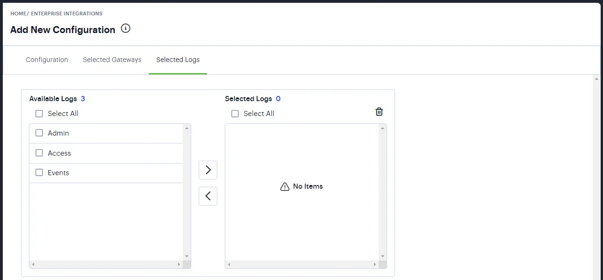Image resolution: width=603 pixels, height=280 pixels.
Task: Click the Selected Logs up scroll arrow
Action: point(382,128)
